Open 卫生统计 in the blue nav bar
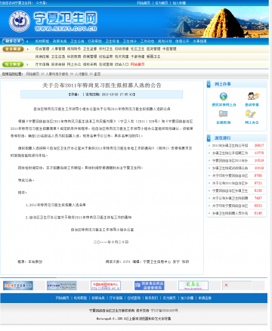Viewport: 272px width, 331px height. (130, 41)
